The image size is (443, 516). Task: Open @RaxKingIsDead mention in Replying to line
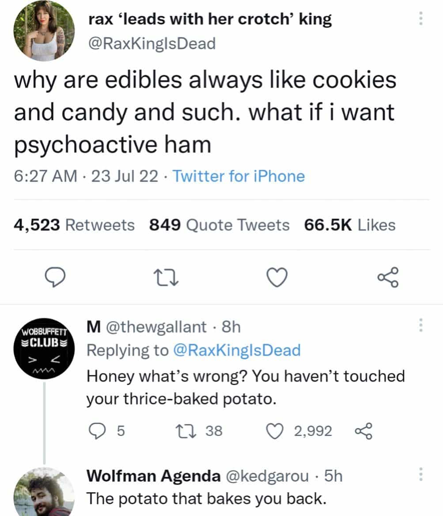tap(237, 350)
